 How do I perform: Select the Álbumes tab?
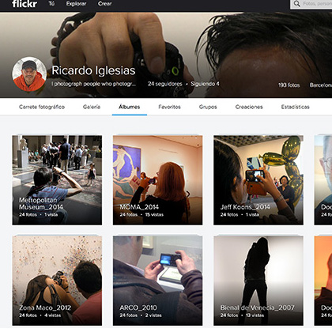(129, 107)
